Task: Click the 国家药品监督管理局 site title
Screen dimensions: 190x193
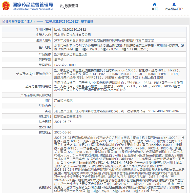Action: [x=33, y=5]
